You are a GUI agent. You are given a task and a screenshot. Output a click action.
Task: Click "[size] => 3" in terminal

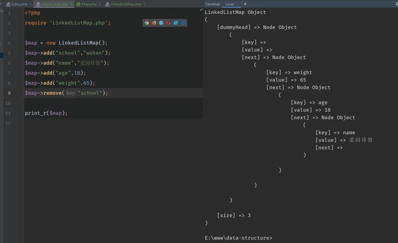(234, 215)
